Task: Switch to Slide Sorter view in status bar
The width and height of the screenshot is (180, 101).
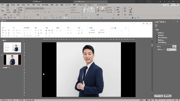Action: coord(151,100)
